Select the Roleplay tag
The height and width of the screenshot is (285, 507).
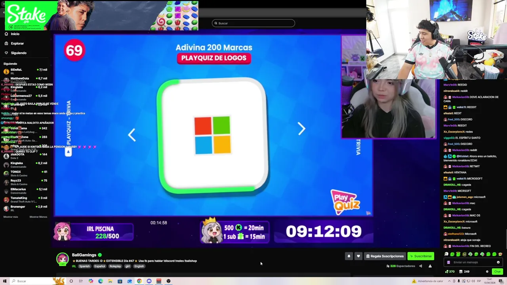pos(115,266)
